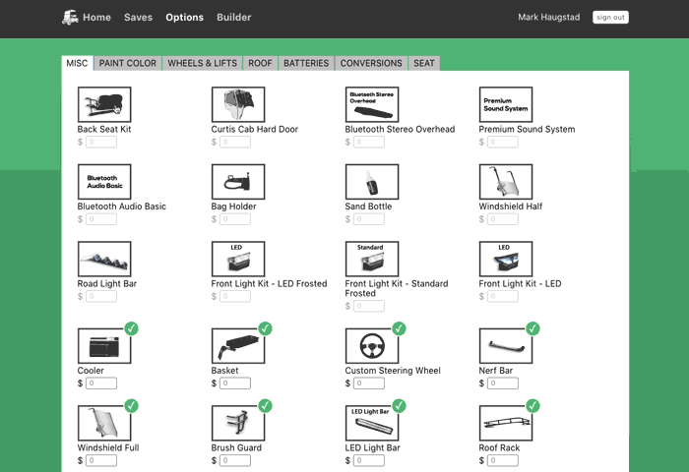Click the Windshield Full option image
The image size is (689, 472).
pos(104,423)
